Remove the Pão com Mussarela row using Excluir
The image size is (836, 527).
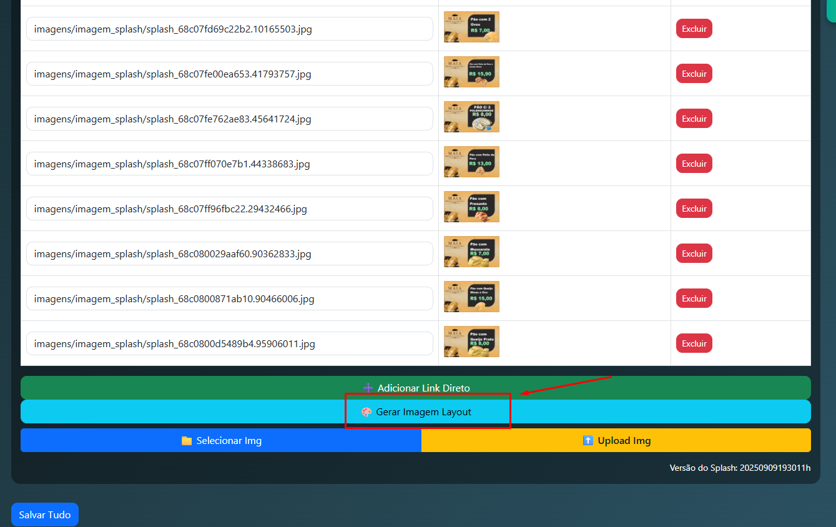tap(694, 254)
